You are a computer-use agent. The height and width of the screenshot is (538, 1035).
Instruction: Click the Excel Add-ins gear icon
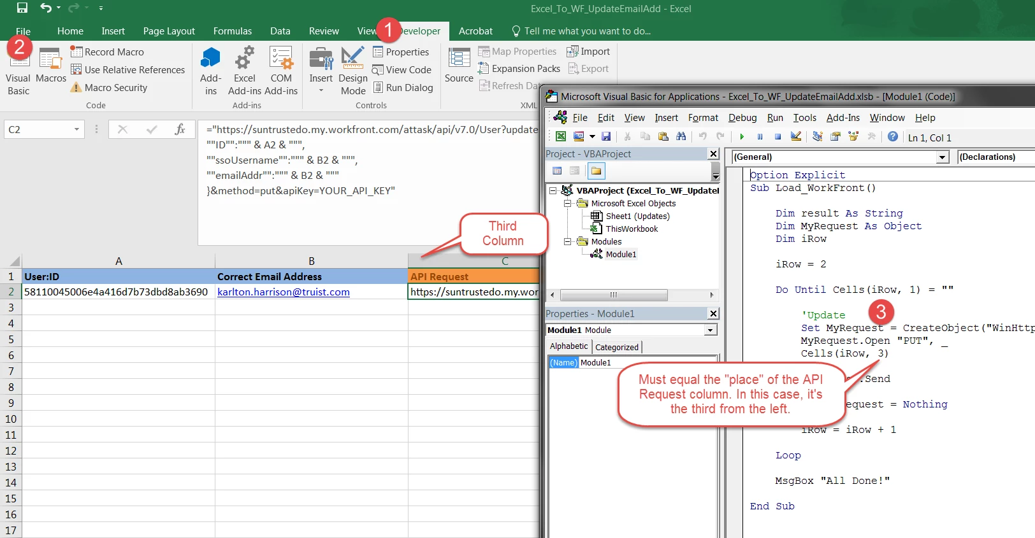[245, 59]
